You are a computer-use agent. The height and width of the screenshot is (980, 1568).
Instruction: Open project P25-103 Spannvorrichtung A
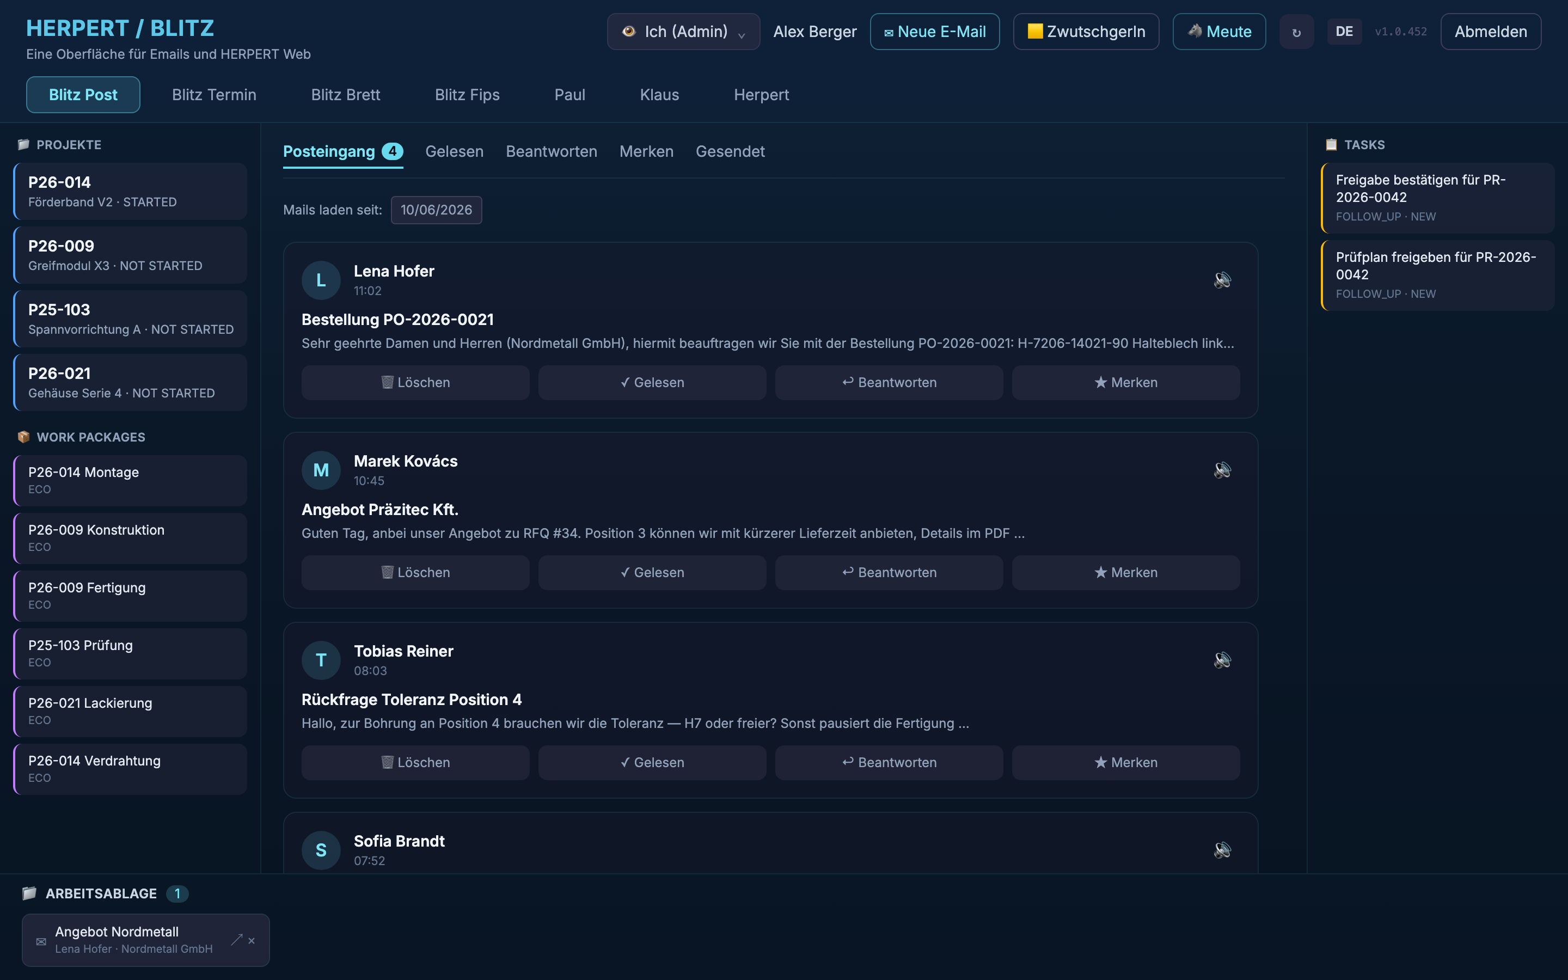click(x=130, y=319)
